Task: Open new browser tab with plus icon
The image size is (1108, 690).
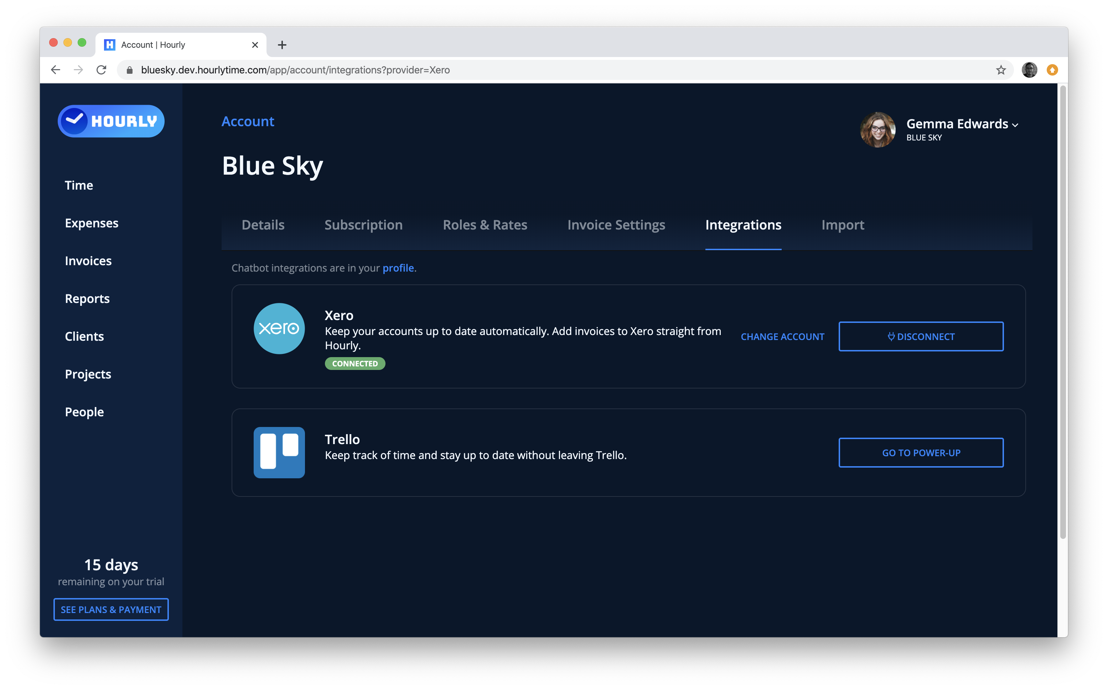Action: coord(282,45)
